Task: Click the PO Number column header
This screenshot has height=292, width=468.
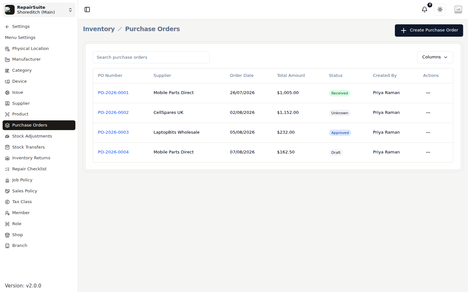Action: point(110,76)
